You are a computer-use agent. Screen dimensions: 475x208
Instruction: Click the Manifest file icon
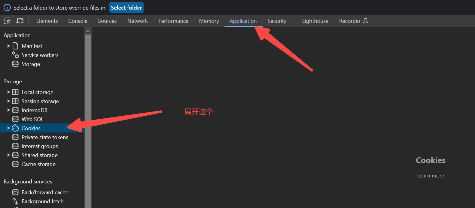pos(15,46)
